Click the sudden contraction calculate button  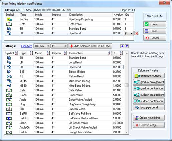pyautogui.click(x=149, y=101)
